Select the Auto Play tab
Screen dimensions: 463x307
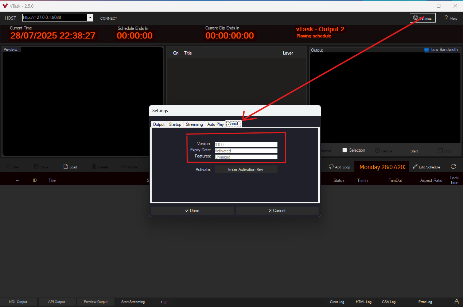coord(215,124)
